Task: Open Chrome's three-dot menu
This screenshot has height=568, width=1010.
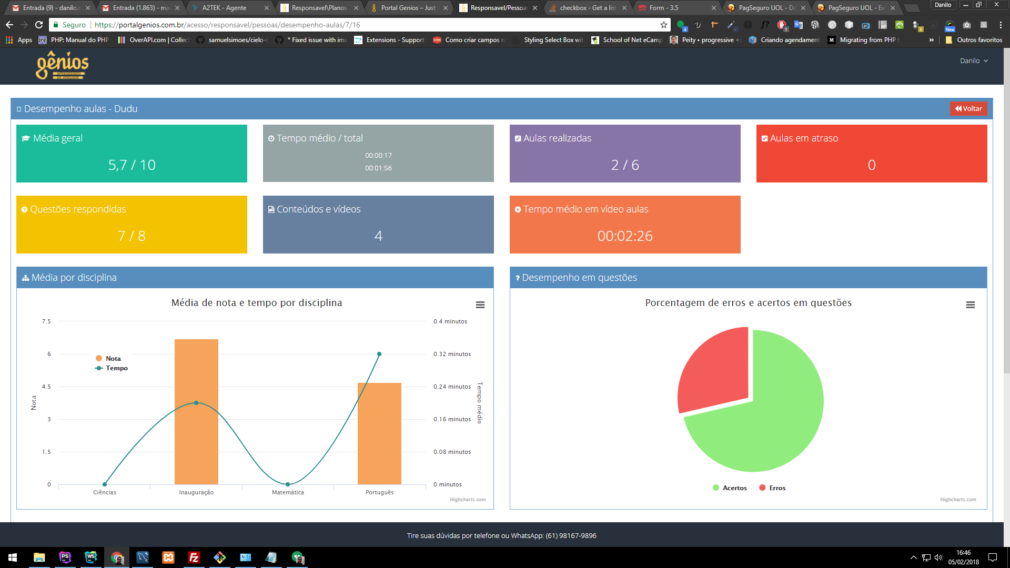Action: [1000, 25]
